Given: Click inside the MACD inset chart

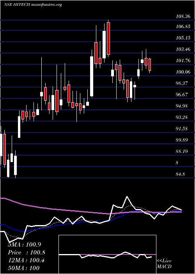Looking at the screenshot, I should click(107, 254).
